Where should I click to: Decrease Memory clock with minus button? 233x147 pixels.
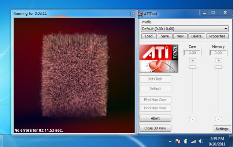[x=218, y=119]
